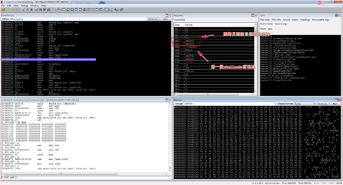Toggle Raw args in Calls window

click(265, 20)
